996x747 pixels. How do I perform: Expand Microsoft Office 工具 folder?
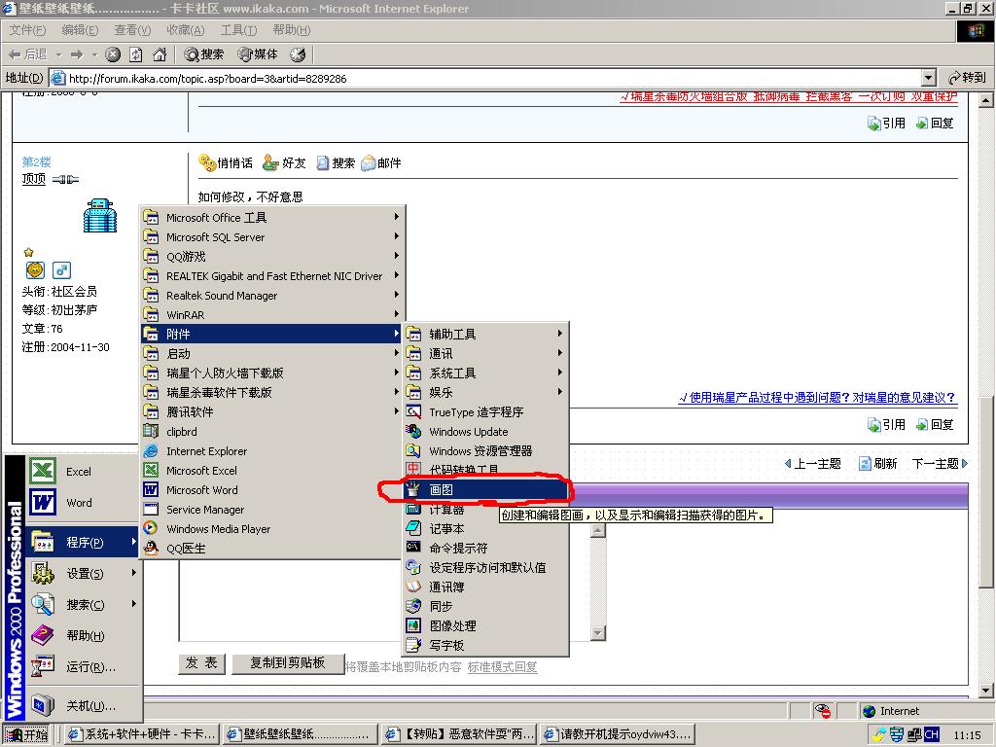(272, 217)
